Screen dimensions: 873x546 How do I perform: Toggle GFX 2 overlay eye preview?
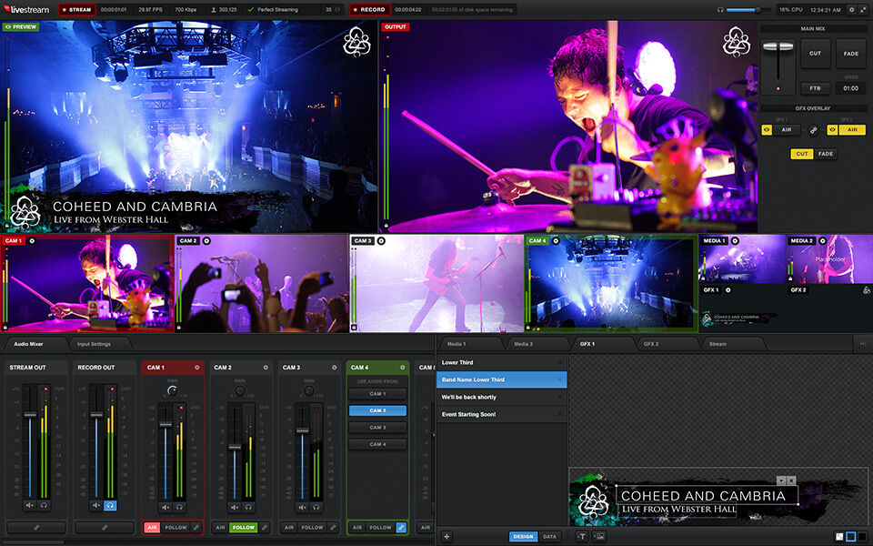[832, 130]
